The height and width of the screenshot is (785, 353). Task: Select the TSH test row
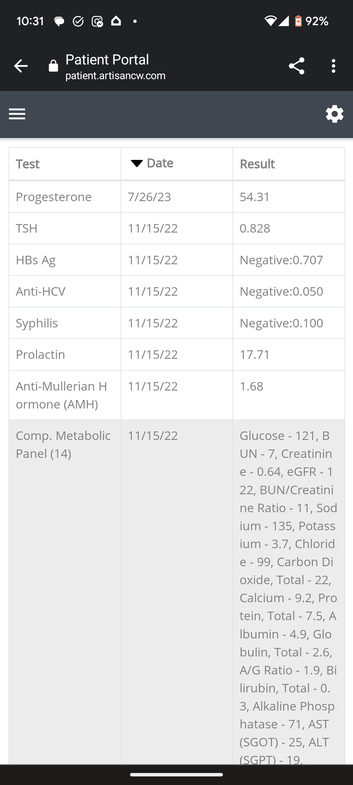click(x=27, y=228)
